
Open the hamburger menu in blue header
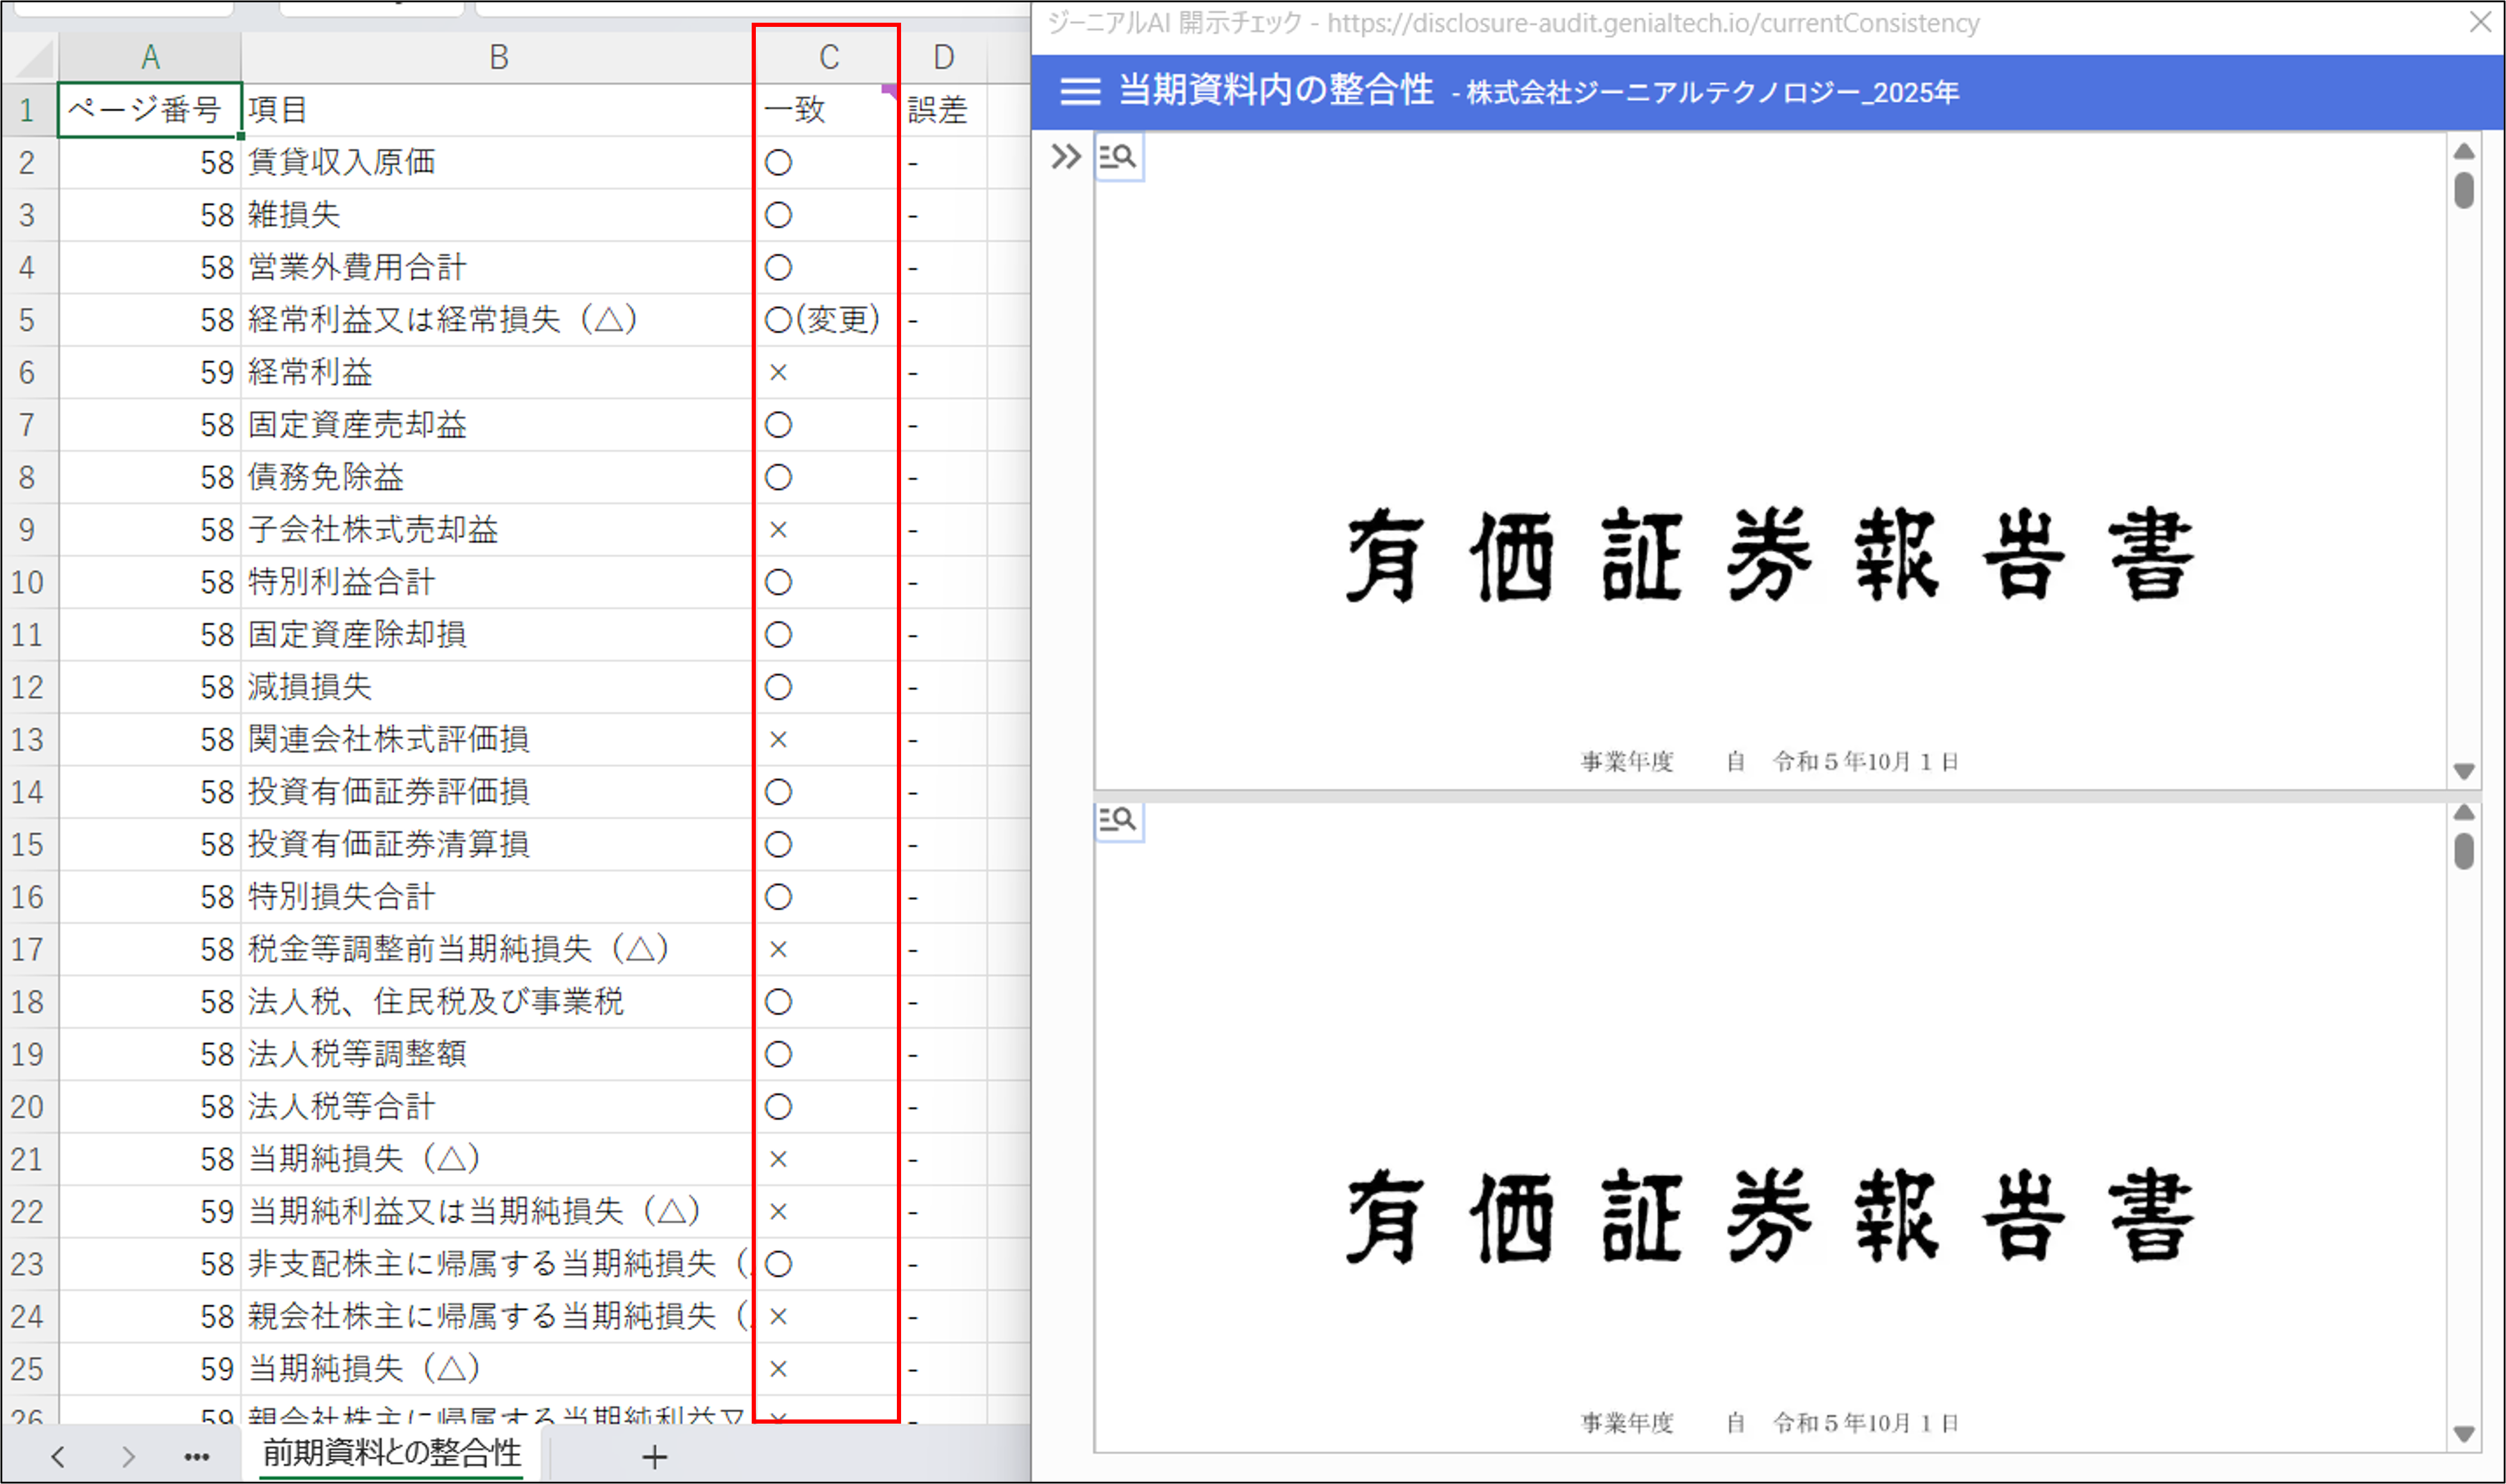(1080, 91)
